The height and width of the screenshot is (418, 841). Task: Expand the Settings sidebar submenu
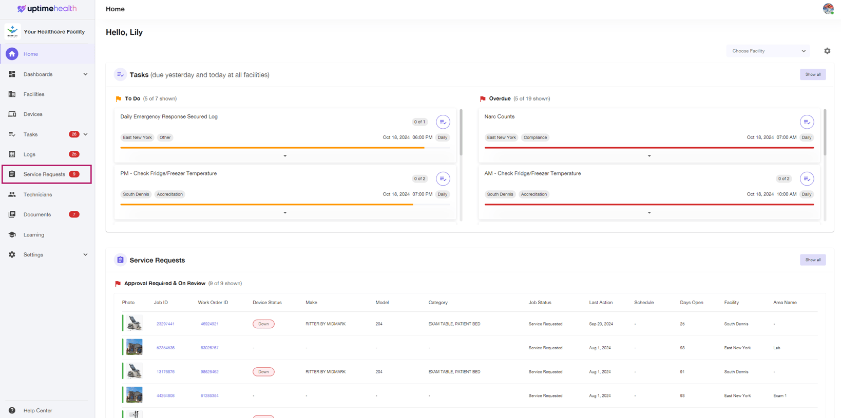click(x=85, y=255)
